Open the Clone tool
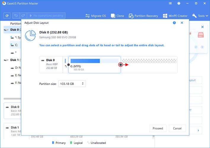This screenshot has width=210, height=148. (117, 16)
